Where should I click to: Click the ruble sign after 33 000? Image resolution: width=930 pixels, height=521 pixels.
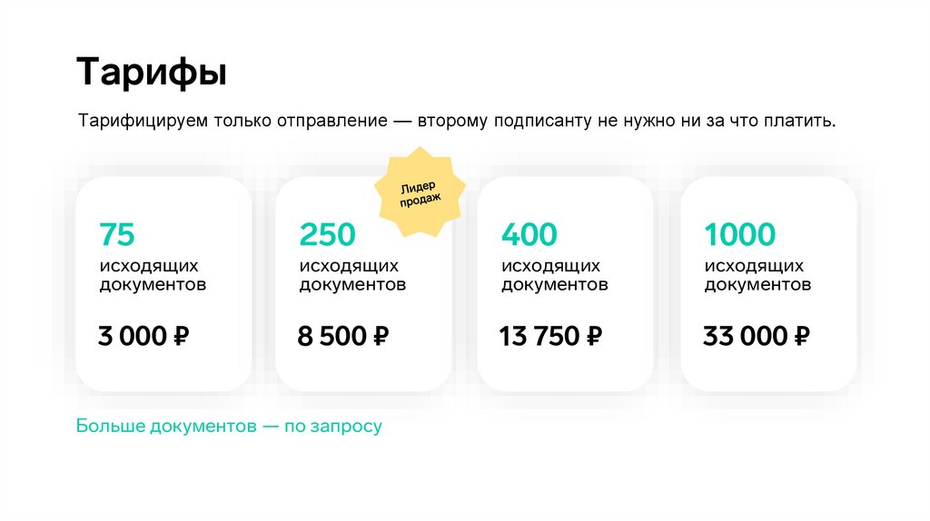pyautogui.click(x=801, y=337)
